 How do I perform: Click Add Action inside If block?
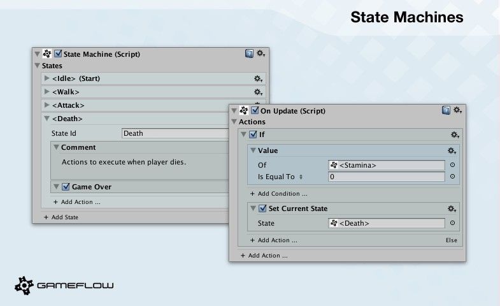click(274, 240)
